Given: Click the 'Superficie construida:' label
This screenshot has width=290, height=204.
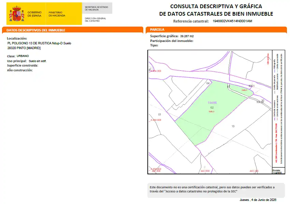Looking at the screenshot, I should [23, 65].
